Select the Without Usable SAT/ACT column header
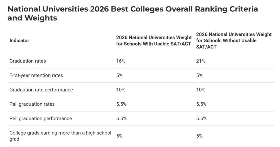Screen dimensions: 280x147 coord(234,41)
